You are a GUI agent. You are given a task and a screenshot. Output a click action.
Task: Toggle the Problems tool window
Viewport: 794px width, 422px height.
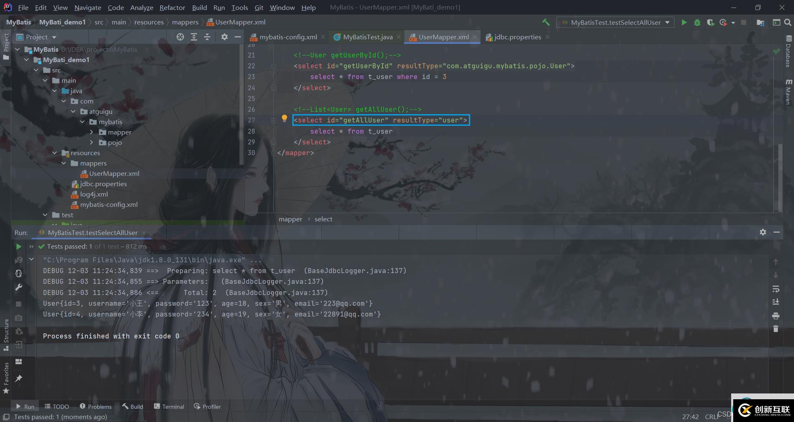coord(96,407)
